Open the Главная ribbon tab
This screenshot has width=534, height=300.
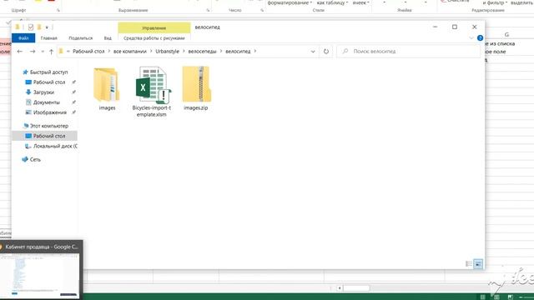[x=48, y=38]
